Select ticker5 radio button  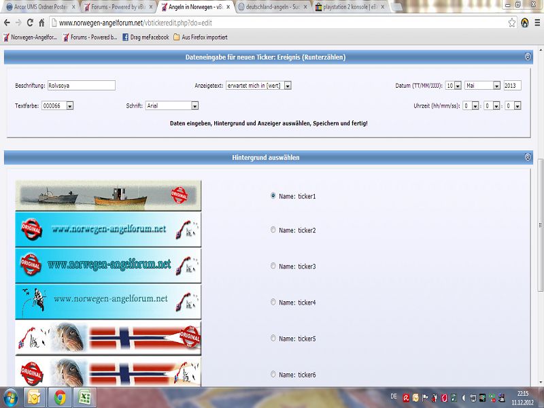coord(273,338)
